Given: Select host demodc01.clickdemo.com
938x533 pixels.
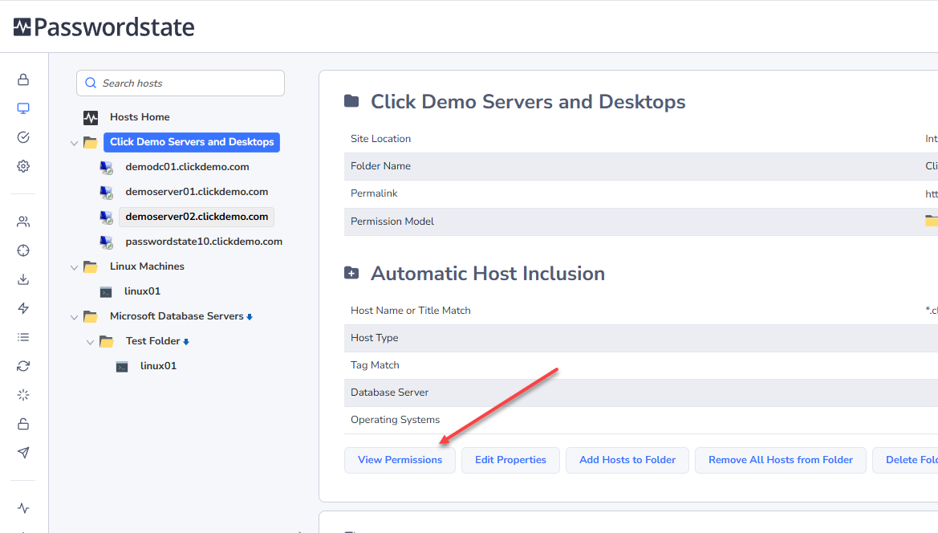Looking at the screenshot, I should (x=187, y=167).
